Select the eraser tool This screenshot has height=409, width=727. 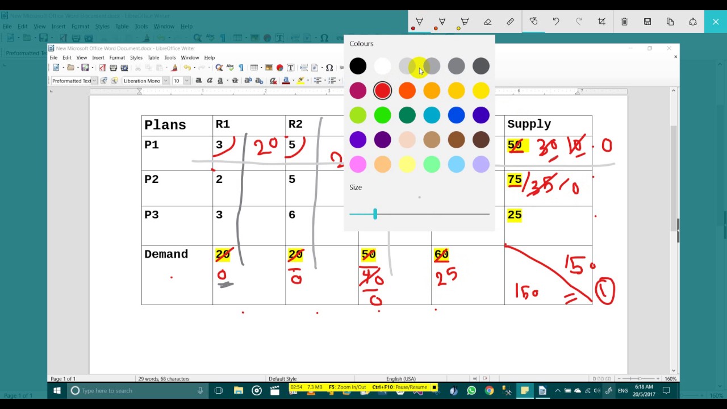(x=487, y=22)
